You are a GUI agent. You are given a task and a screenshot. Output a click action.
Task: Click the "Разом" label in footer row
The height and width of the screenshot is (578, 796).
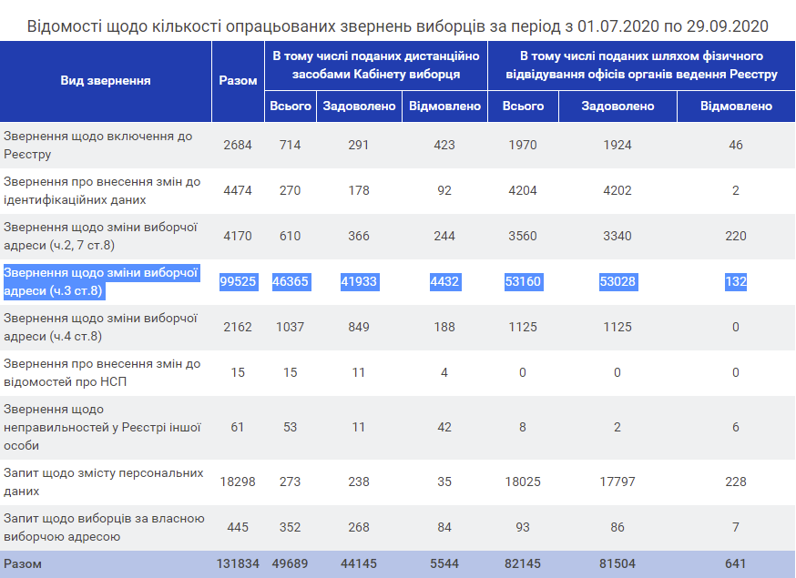pos(23,564)
